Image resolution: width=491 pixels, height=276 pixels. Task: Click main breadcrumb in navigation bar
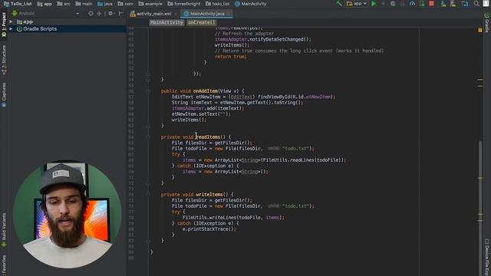click(x=84, y=4)
